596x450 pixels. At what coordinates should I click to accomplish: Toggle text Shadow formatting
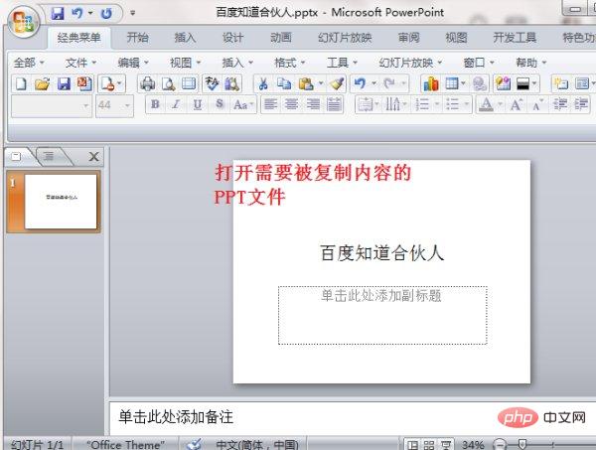click(x=220, y=104)
